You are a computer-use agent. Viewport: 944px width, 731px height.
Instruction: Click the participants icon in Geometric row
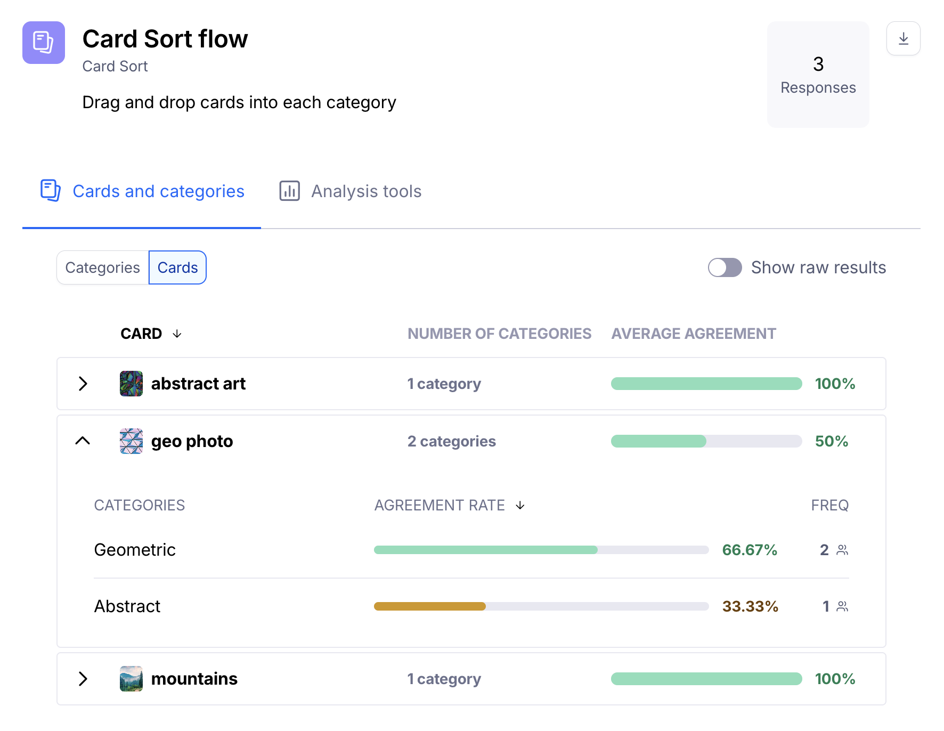coord(842,550)
